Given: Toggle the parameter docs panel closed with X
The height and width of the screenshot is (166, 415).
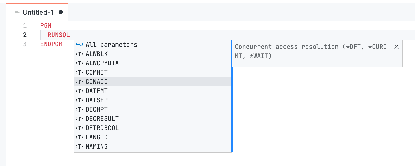Looking at the screenshot, I should tap(396, 47).
